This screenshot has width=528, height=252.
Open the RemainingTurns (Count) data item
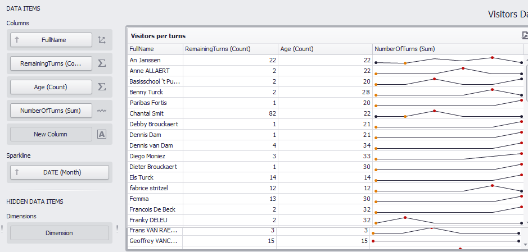click(x=51, y=63)
